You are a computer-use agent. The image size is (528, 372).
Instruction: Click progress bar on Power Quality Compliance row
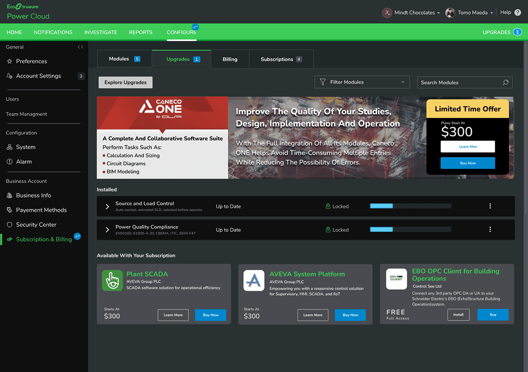pos(410,229)
